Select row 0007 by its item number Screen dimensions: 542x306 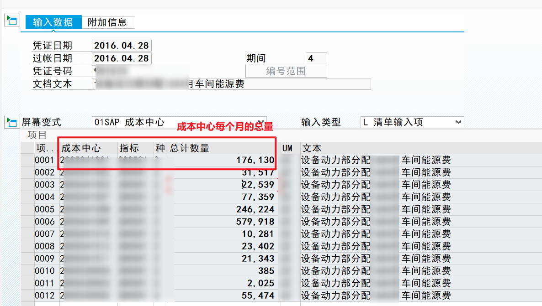(x=45, y=234)
